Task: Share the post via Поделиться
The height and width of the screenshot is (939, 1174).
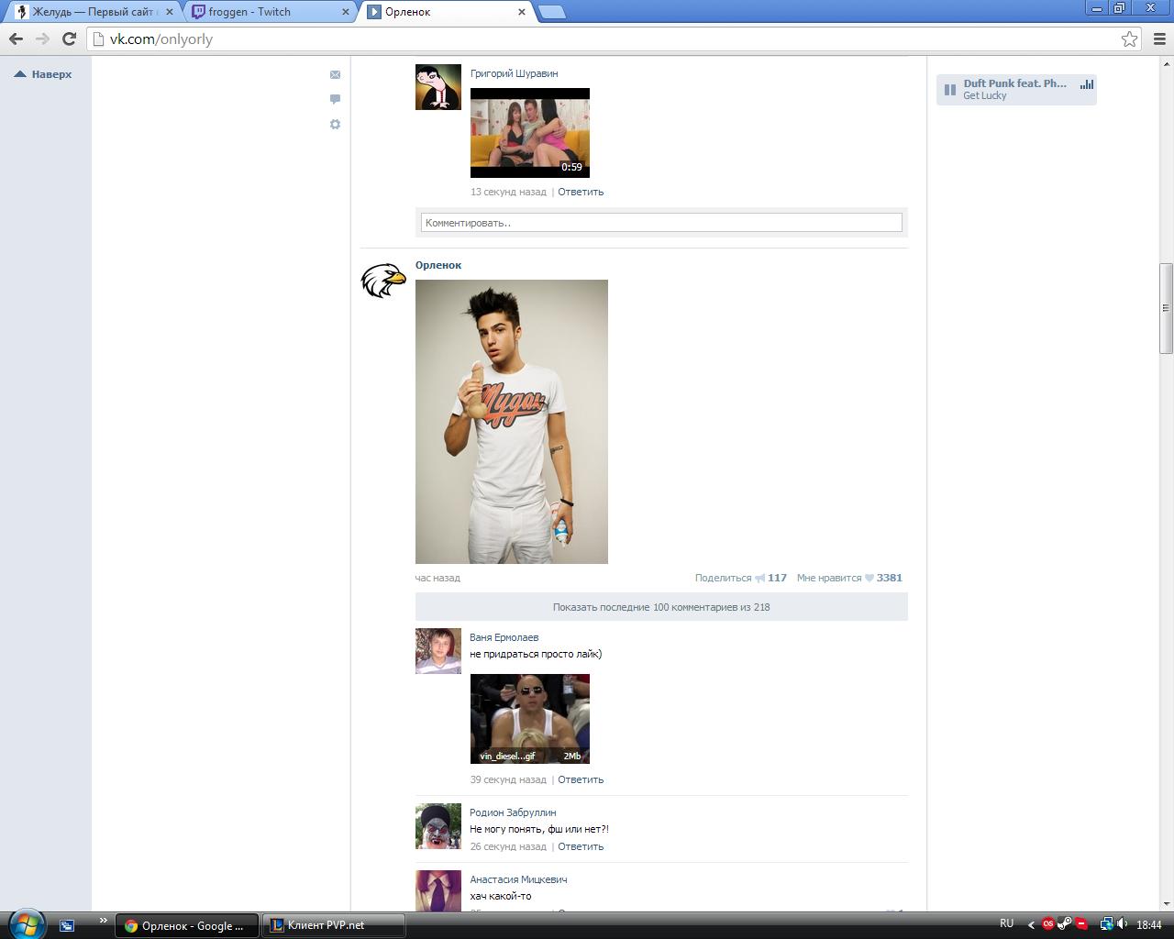Action: (729, 578)
